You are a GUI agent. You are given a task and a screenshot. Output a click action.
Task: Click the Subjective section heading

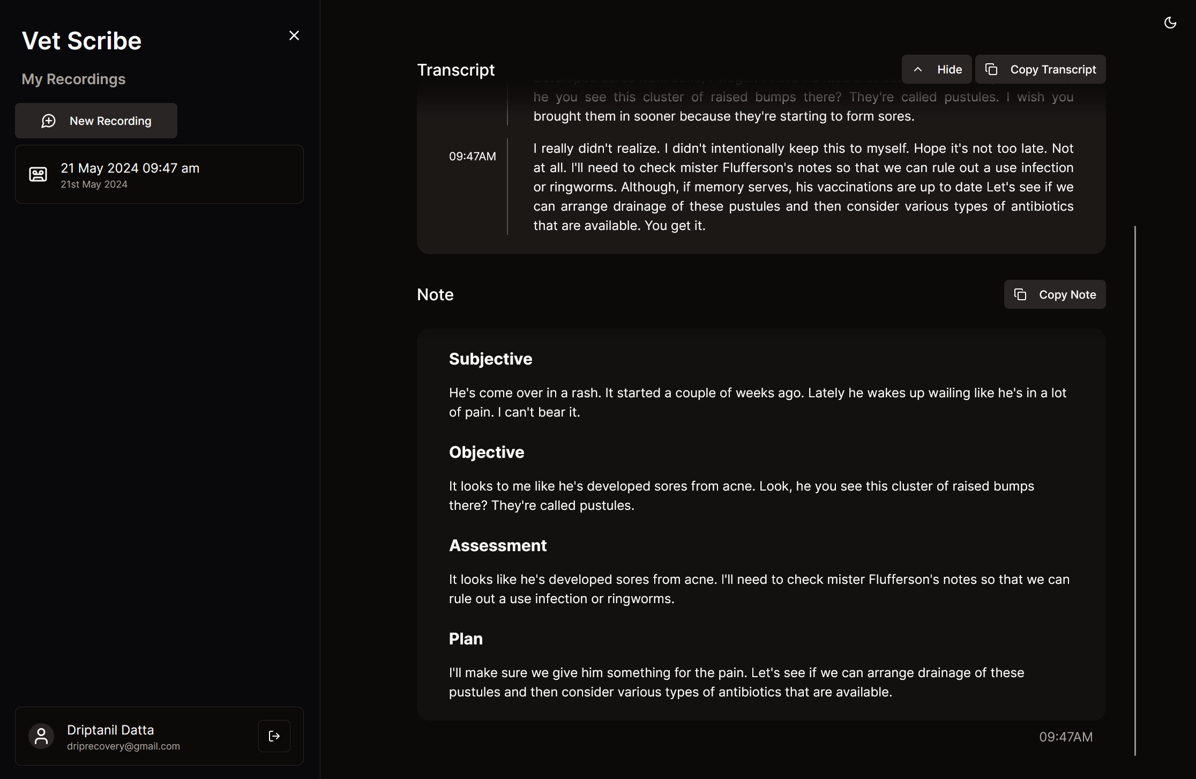coord(490,359)
